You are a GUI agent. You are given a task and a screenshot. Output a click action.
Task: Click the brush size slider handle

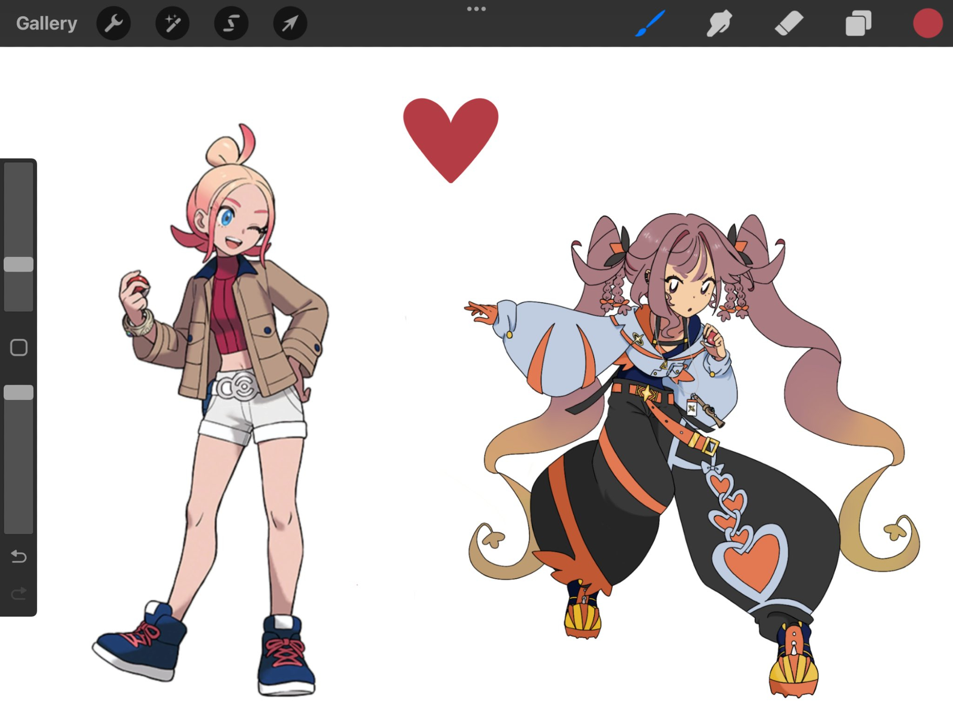pyautogui.click(x=19, y=265)
